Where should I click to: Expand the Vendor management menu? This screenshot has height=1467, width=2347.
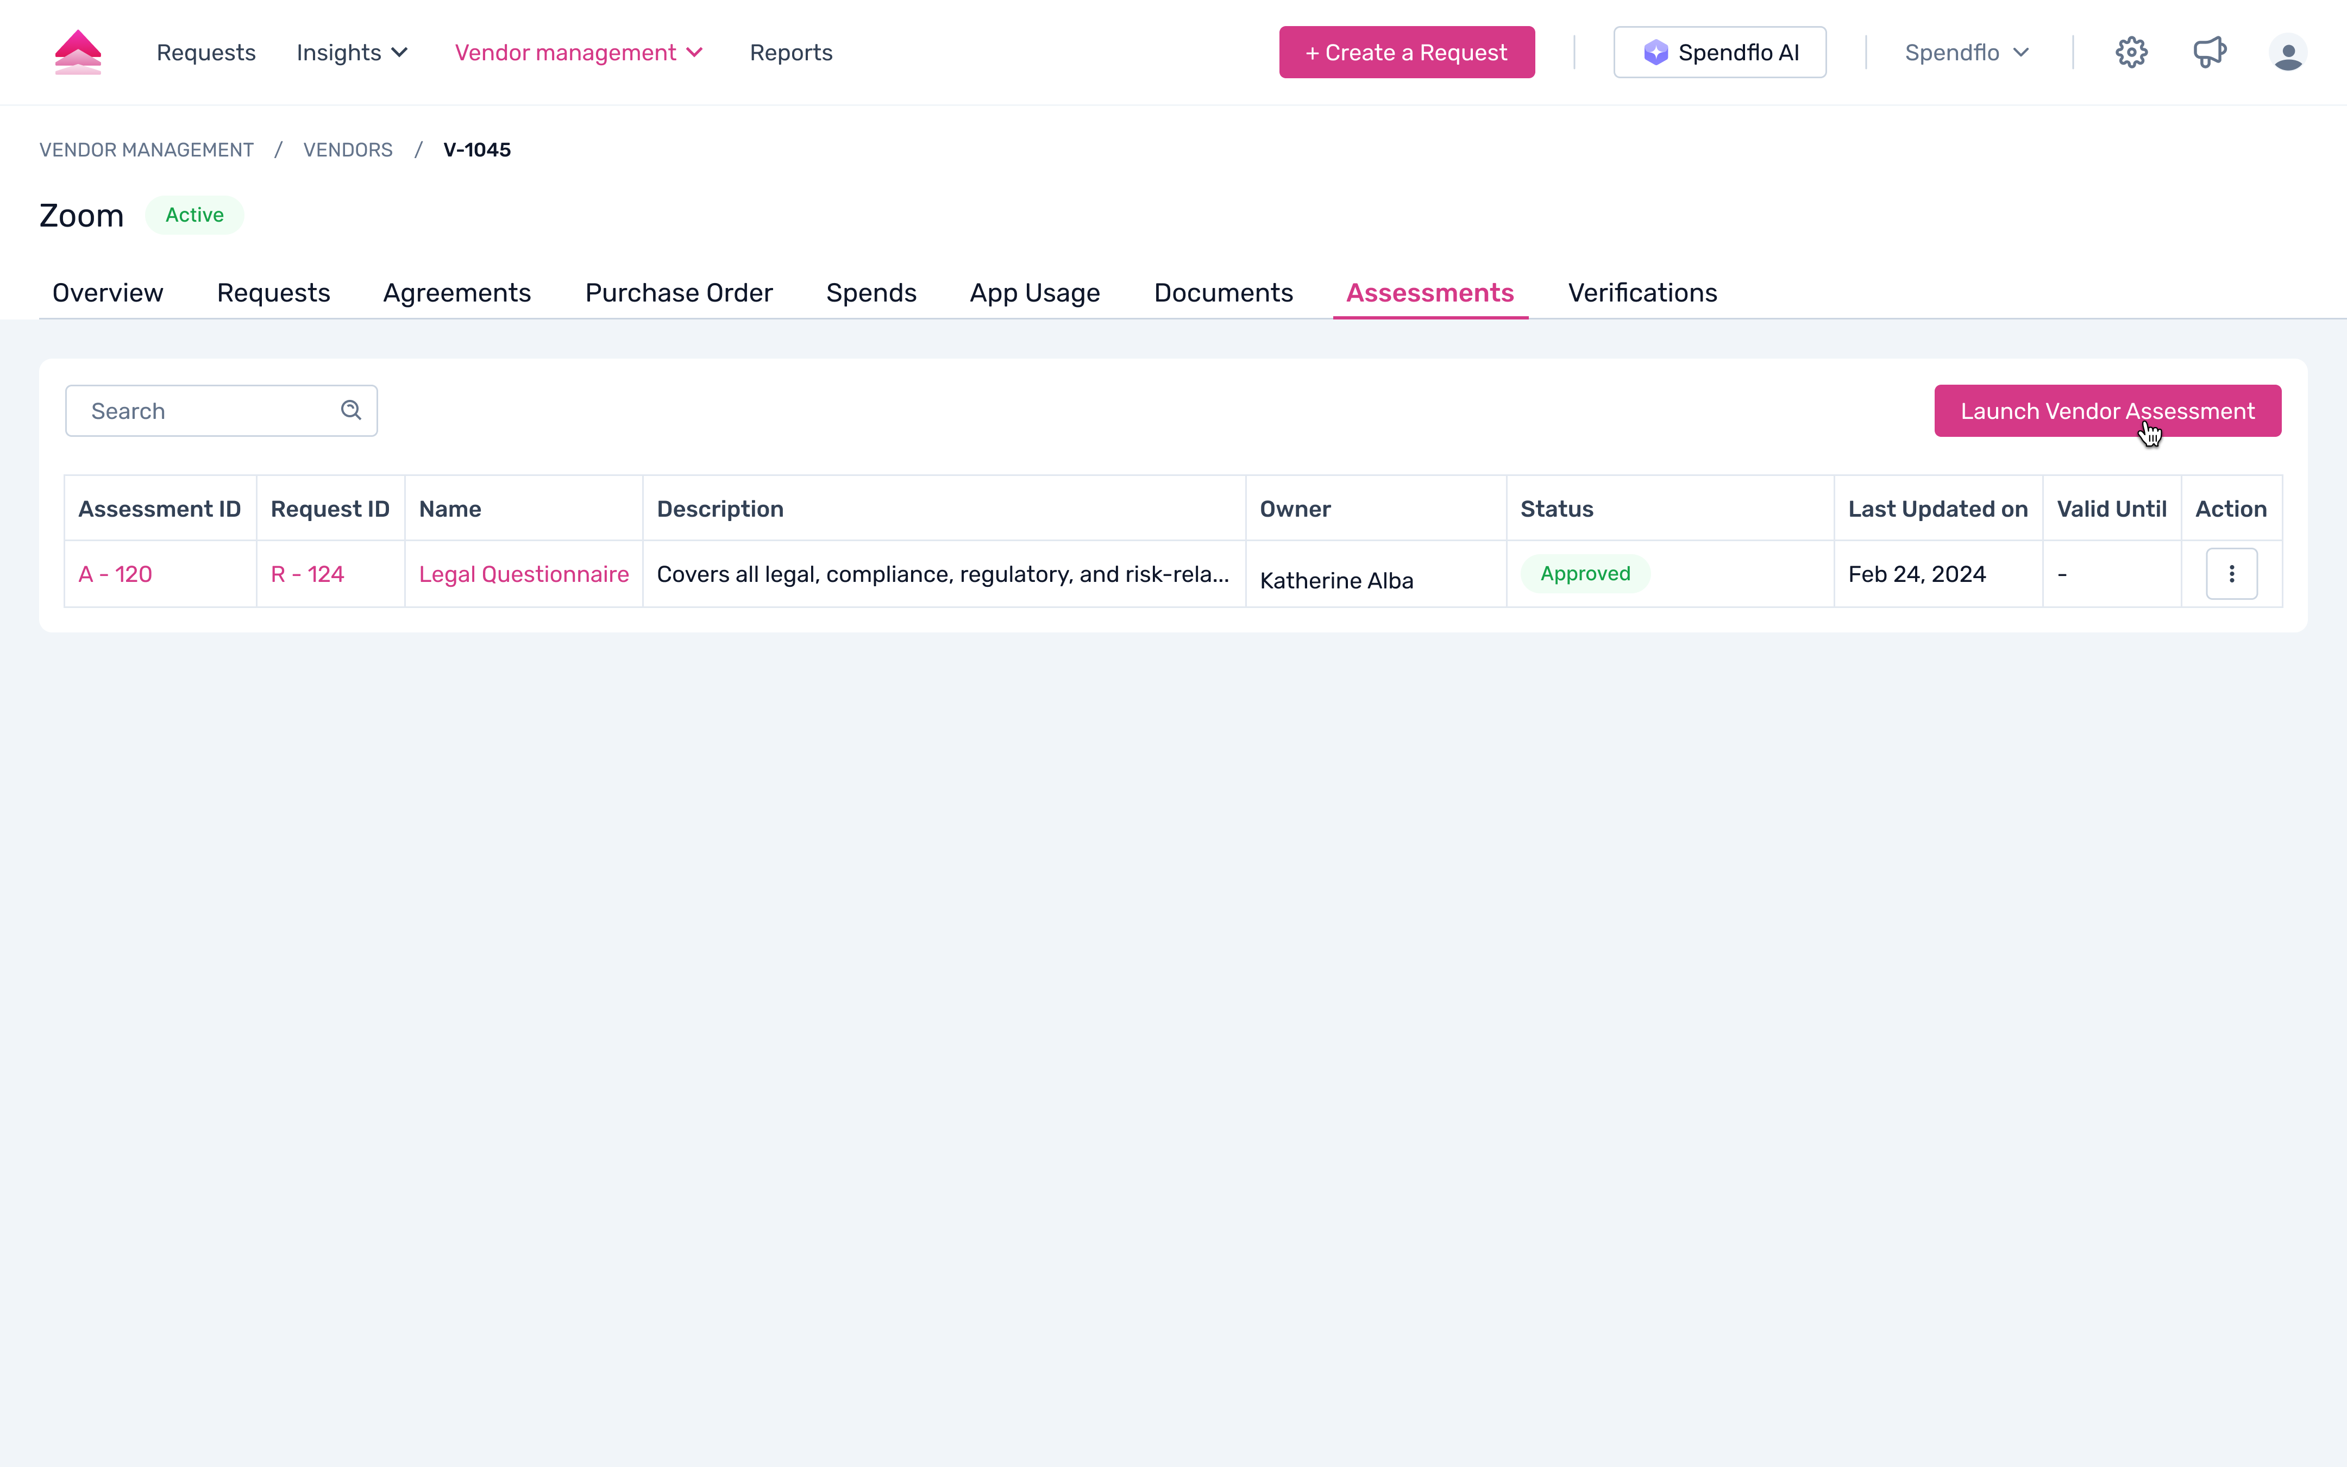[578, 52]
